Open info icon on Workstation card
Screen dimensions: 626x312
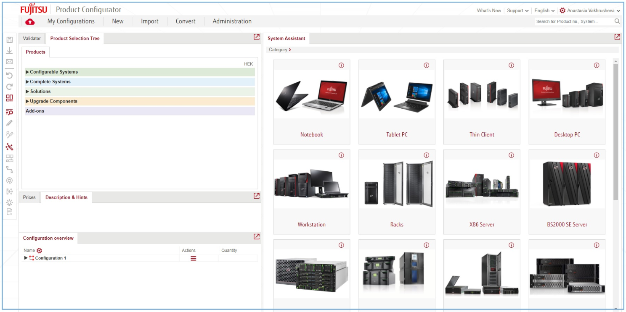tap(341, 155)
